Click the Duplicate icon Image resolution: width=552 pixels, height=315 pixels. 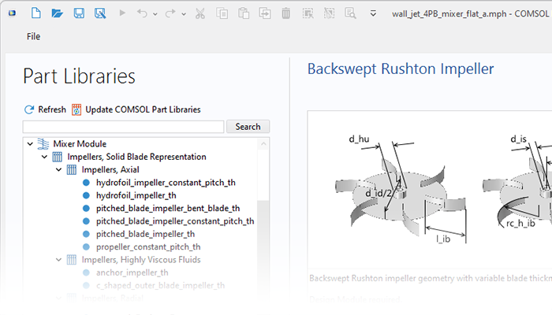tap(265, 13)
